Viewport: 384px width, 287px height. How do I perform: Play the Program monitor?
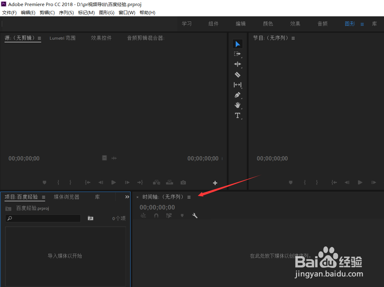360,183
